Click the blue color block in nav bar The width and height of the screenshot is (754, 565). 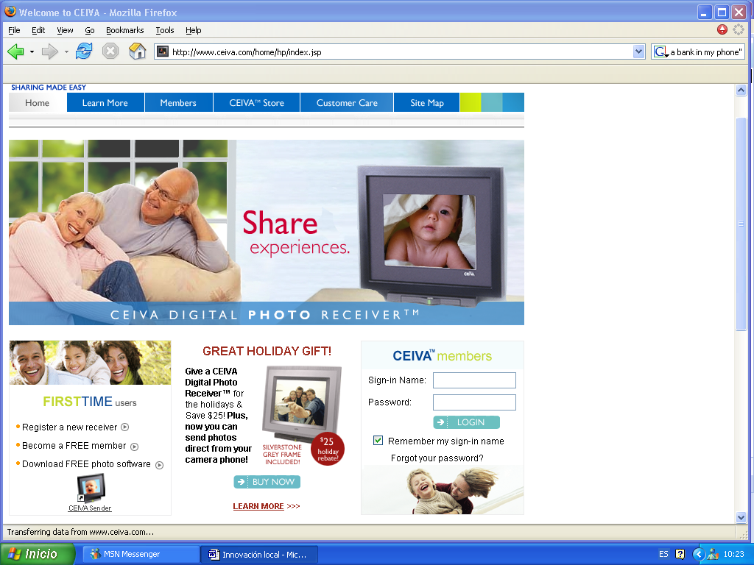tap(513, 102)
